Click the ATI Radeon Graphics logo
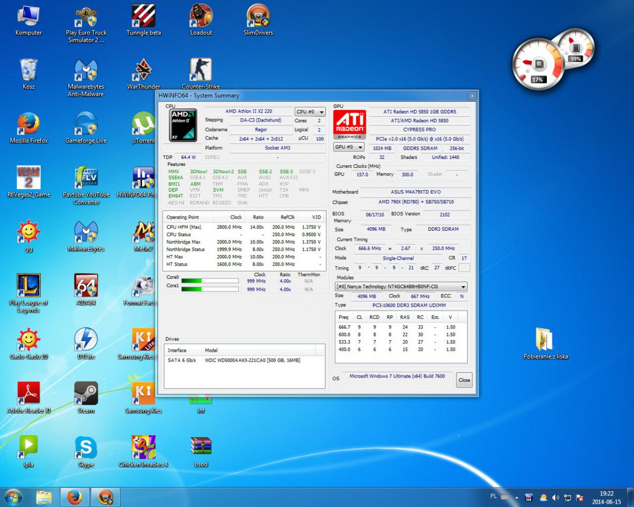The height and width of the screenshot is (507, 634). coord(349,124)
